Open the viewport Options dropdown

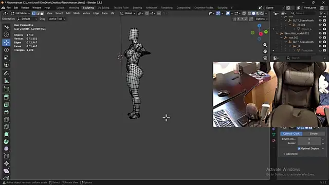pos(261,19)
